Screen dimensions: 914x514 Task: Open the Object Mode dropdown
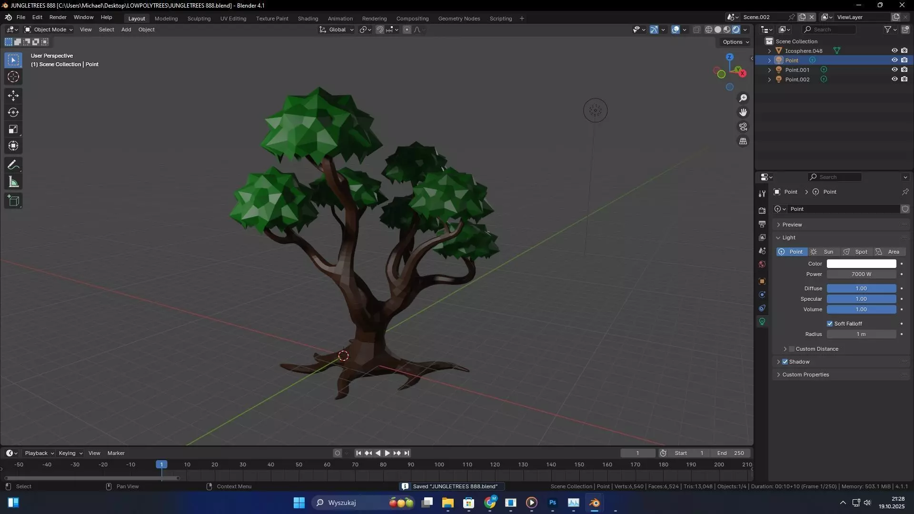[x=49, y=30]
